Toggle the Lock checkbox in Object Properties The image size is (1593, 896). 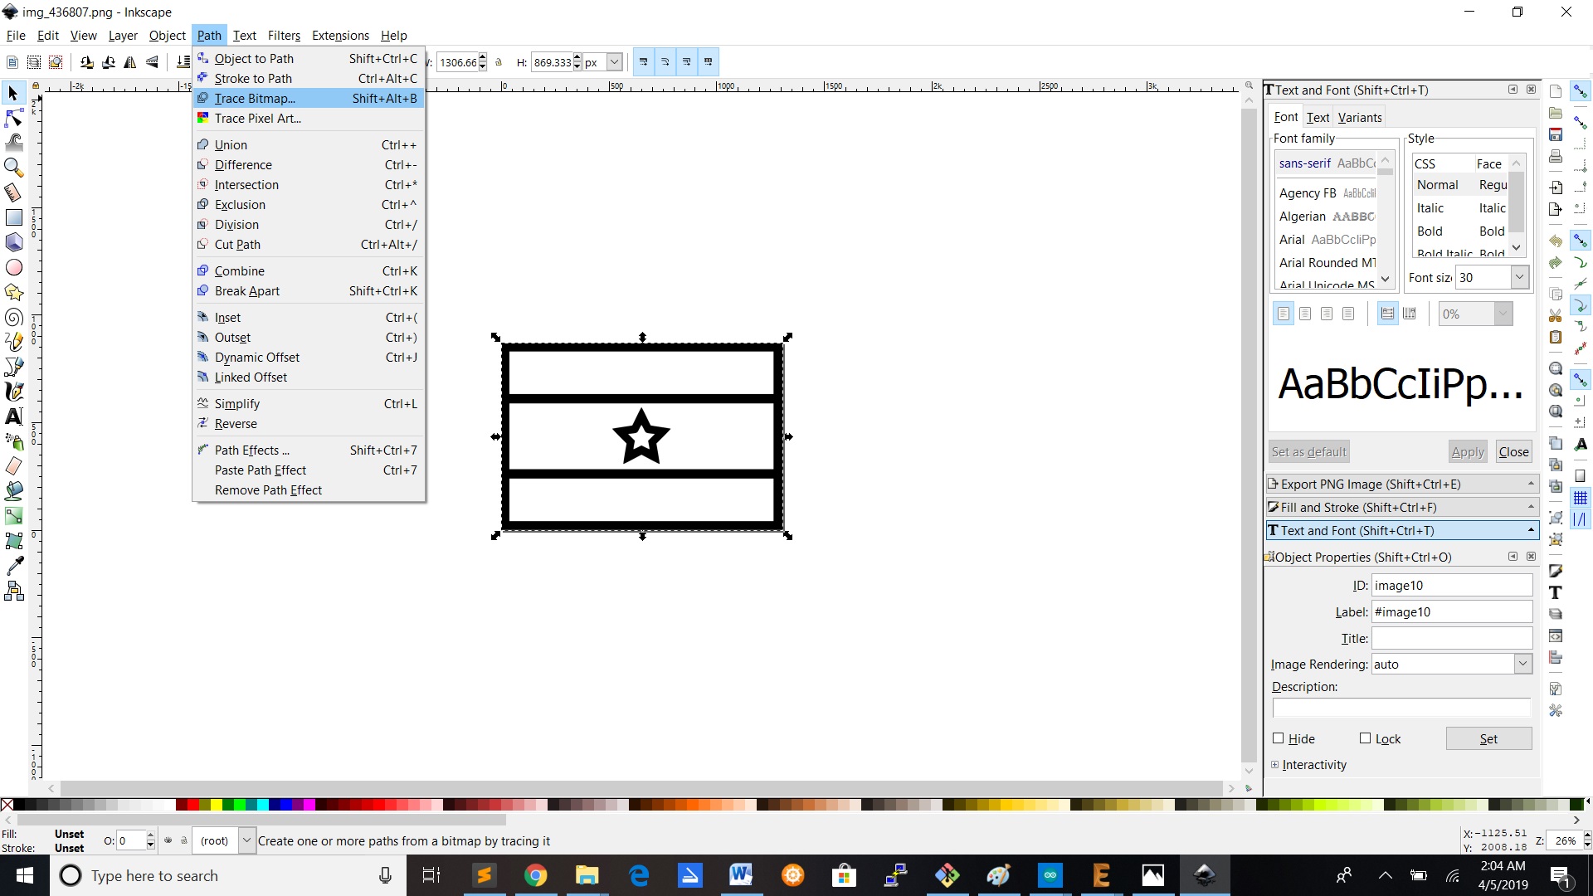click(x=1364, y=738)
